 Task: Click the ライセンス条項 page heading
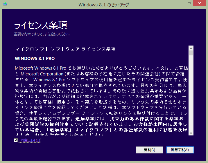pyautogui.click(x=41, y=25)
